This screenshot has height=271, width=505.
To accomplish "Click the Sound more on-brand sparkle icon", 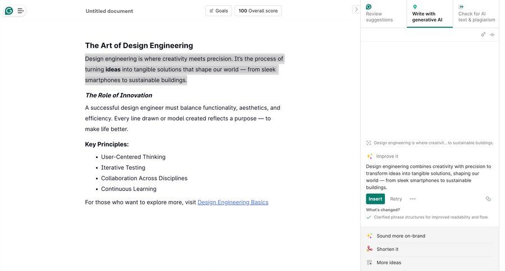I will pyautogui.click(x=369, y=236).
